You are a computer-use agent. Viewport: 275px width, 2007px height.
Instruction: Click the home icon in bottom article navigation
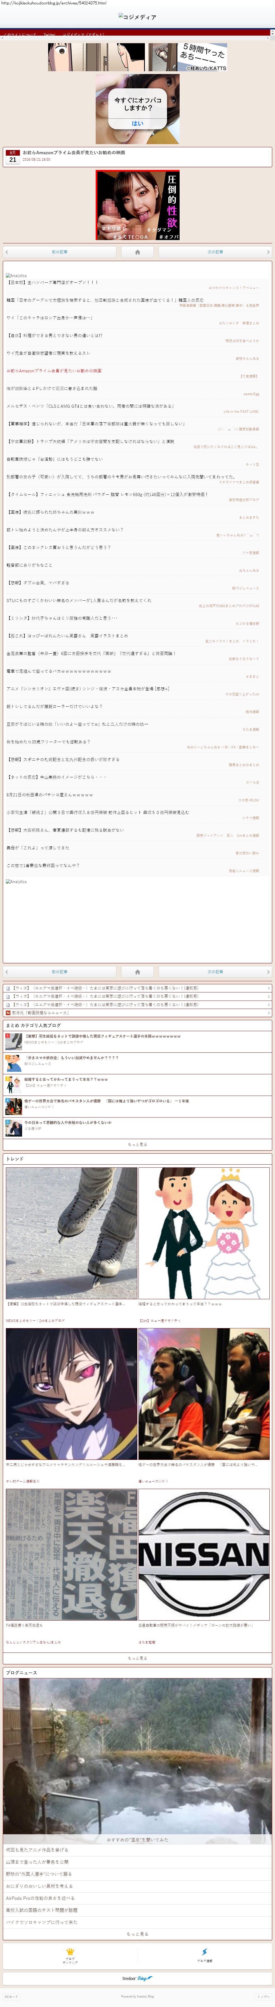click(x=138, y=972)
